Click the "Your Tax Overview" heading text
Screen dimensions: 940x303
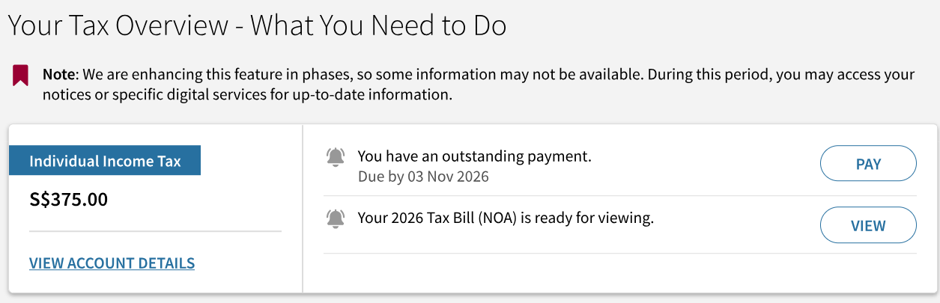click(118, 26)
